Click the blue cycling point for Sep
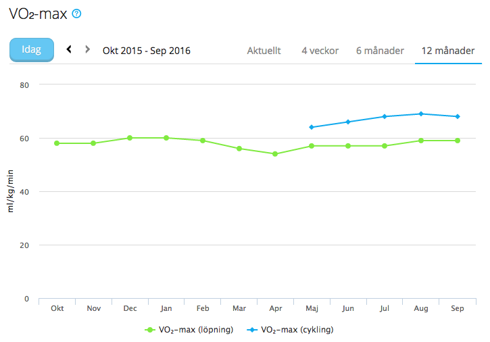The width and height of the screenshot is (490, 342). tap(458, 116)
